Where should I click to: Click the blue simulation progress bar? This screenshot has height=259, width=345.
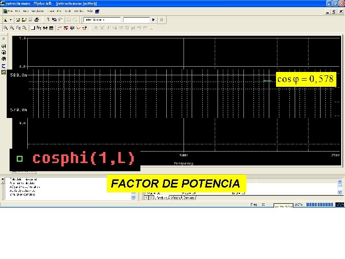320,205
